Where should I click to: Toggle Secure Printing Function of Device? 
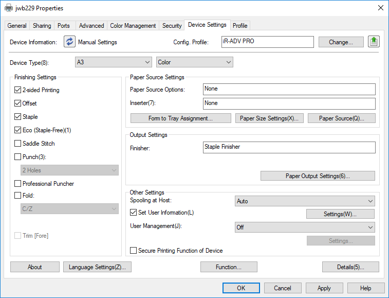point(134,251)
